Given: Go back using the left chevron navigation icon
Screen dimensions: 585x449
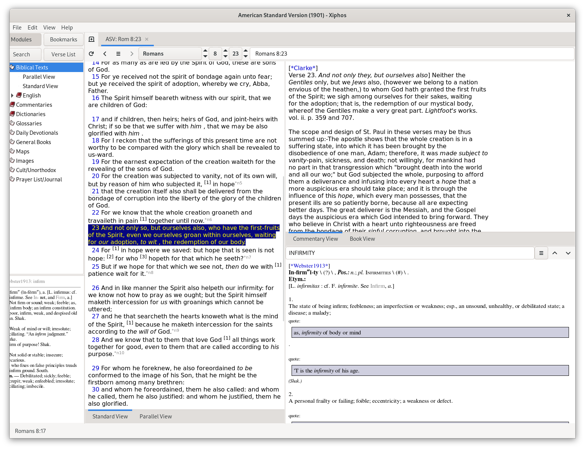Looking at the screenshot, I should (105, 53).
